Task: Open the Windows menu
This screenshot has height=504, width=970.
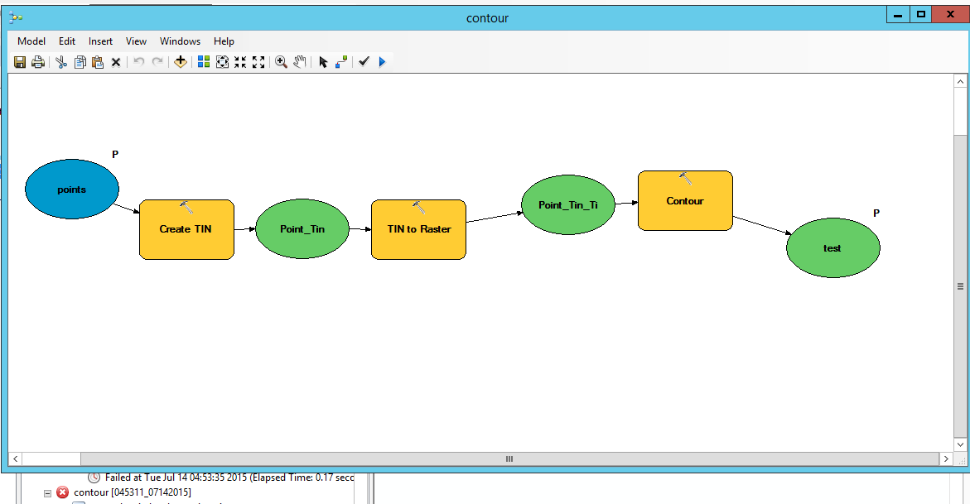Action: click(x=180, y=41)
